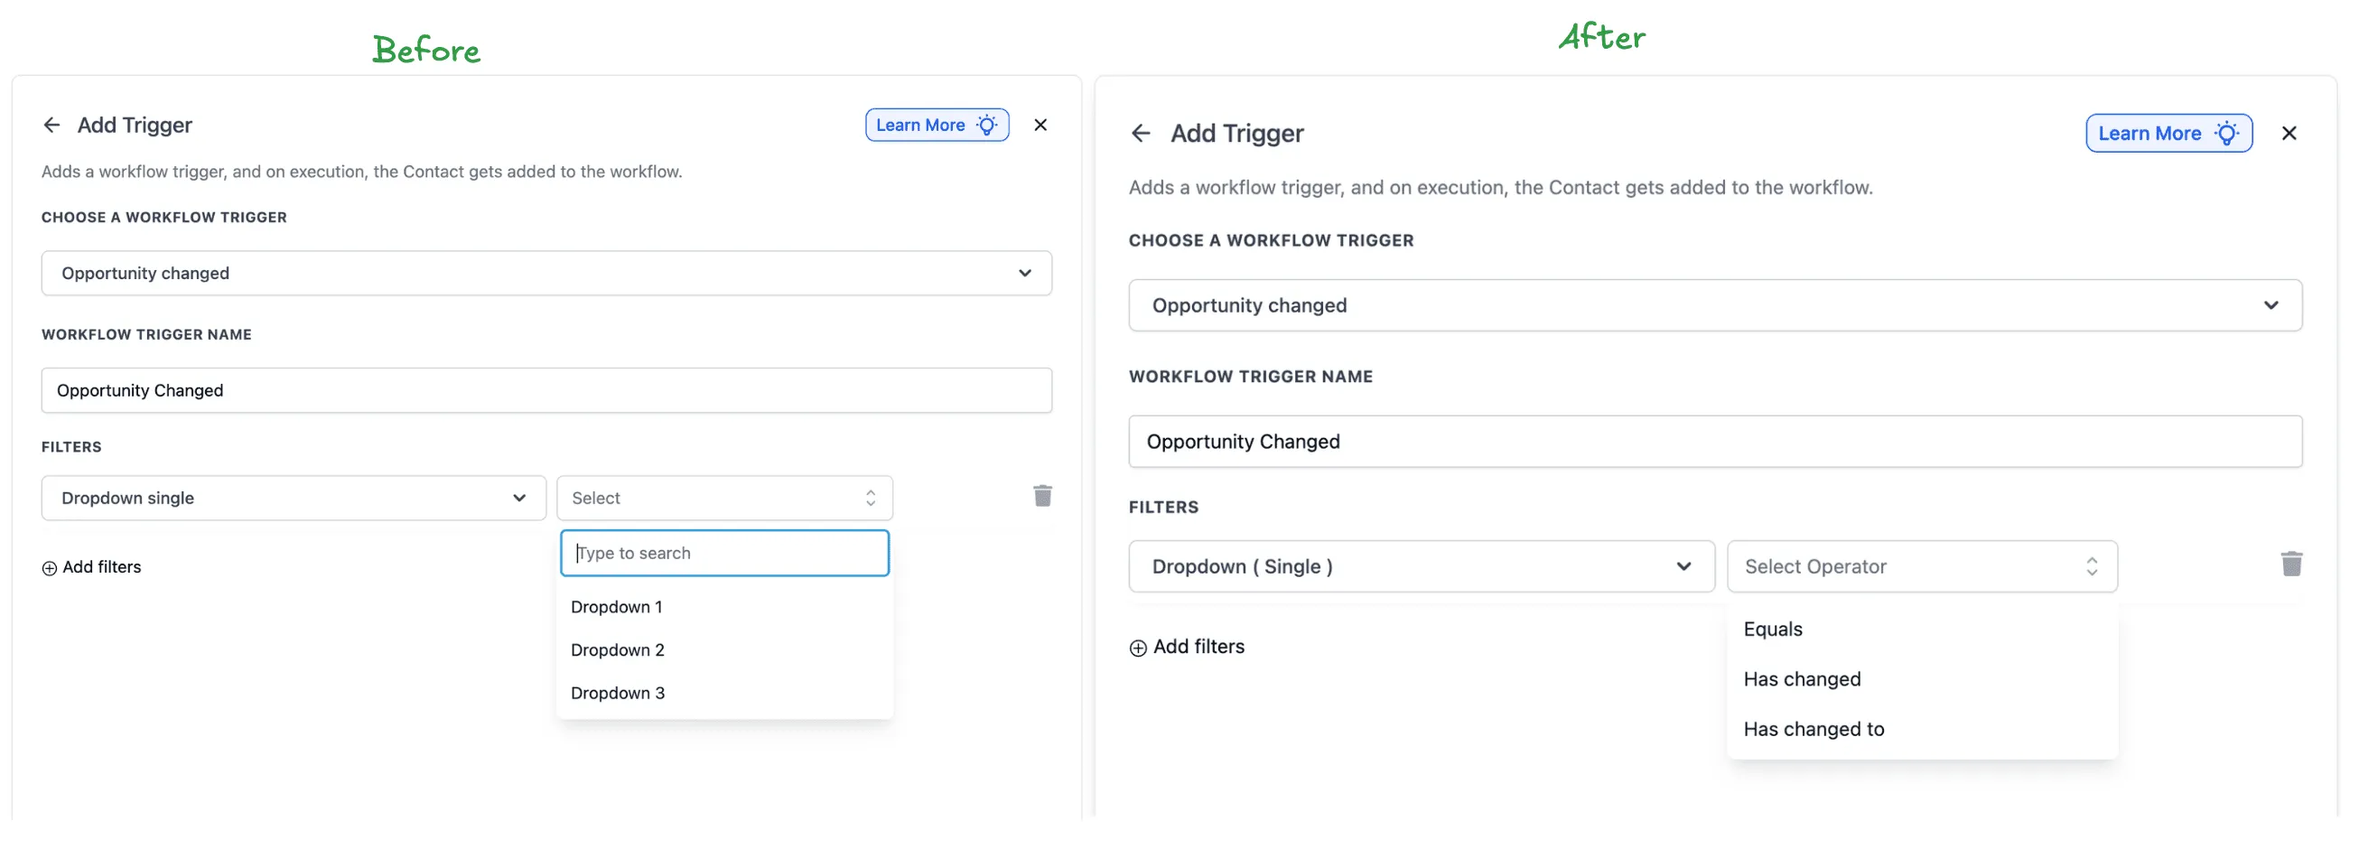Click inside the Type to search field
2359x849 pixels.
pyautogui.click(x=723, y=552)
